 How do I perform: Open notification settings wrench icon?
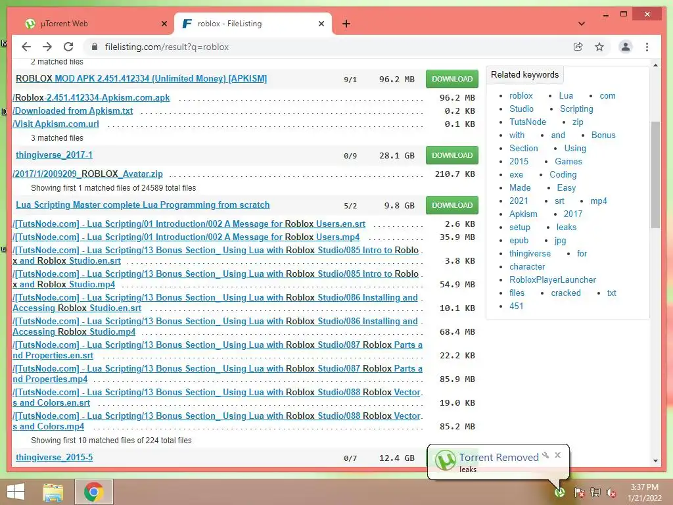tap(545, 455)
